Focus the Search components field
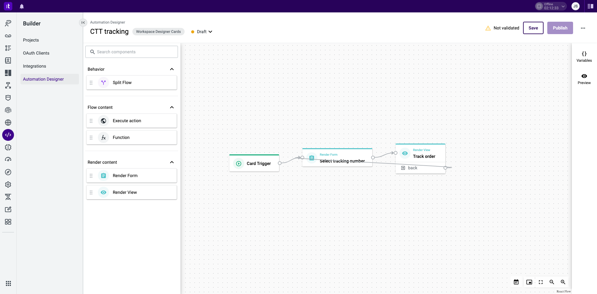 [x=132, y=52]
